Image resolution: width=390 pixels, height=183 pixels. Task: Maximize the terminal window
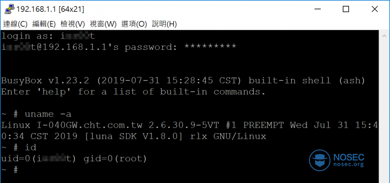coord(346,9)
